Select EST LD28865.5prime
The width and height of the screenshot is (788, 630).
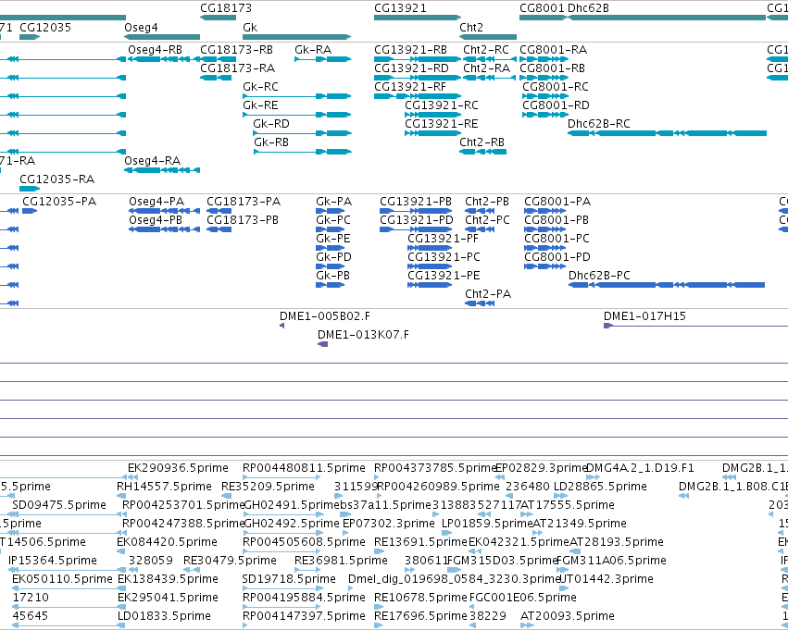pyautogui.click(x=560, y=496)
